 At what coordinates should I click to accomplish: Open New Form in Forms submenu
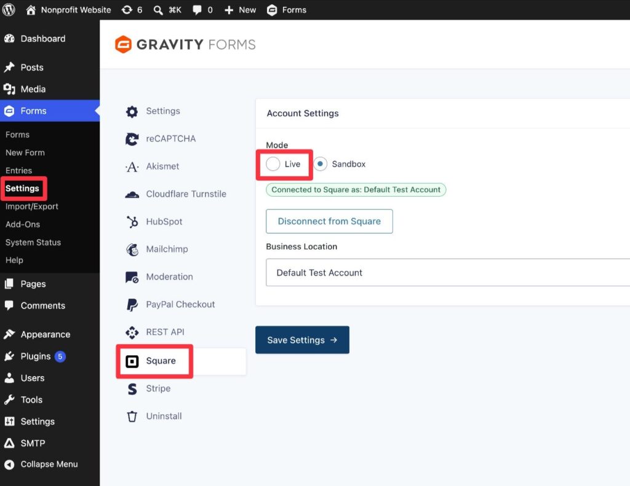tap(25, 152)
